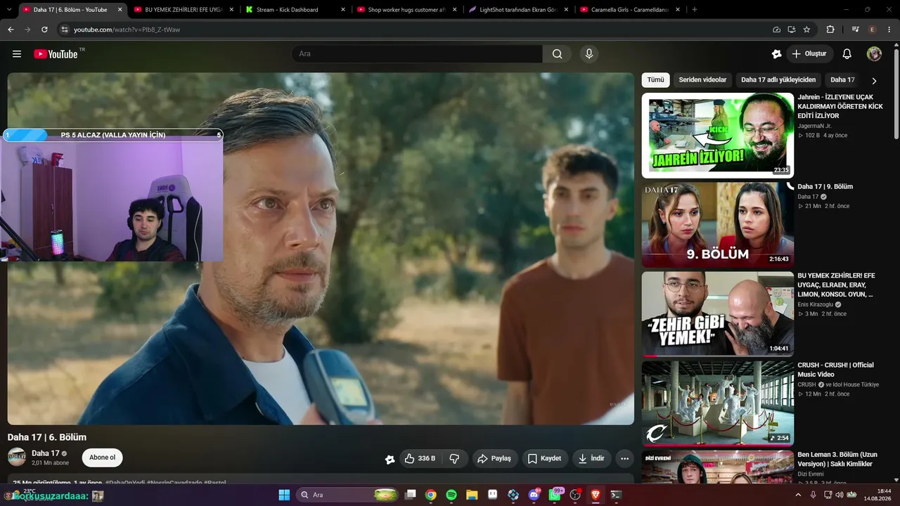The height and width of the screenshot is (506, 900).
Task: Click the star badge icon beside Oluştur
Action: pos(776,54)
